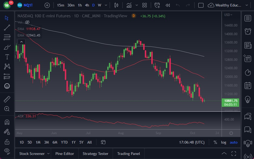254x159 pixels.
Task: Open the Strategy Tester tab
Action: click(95, 154)
